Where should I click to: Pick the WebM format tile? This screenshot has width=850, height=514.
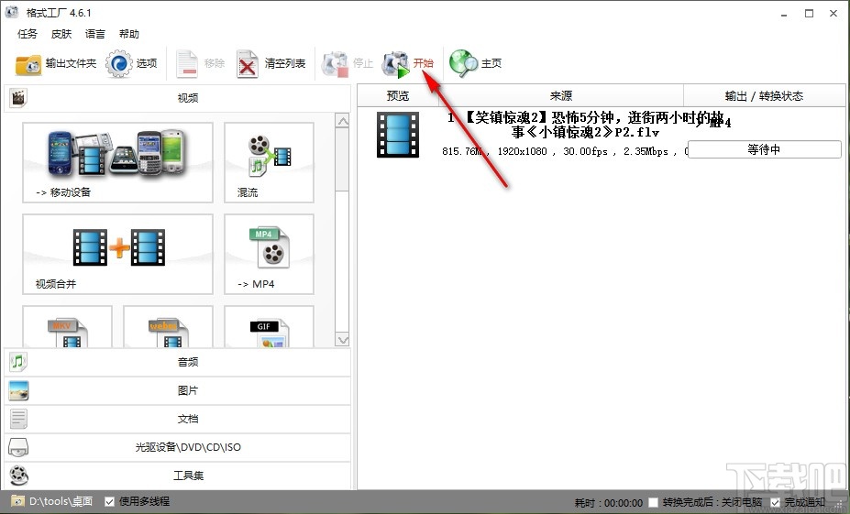[168, 326]
